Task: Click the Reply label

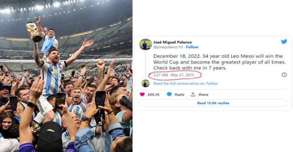Action: 180,95
